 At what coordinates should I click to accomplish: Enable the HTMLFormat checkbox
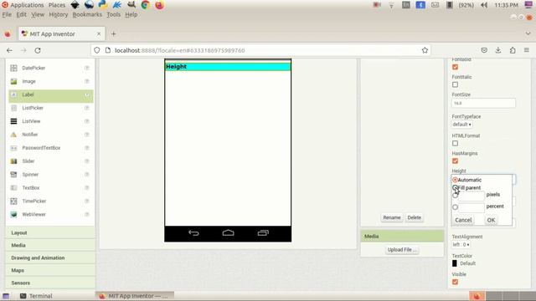pos(455,143)
